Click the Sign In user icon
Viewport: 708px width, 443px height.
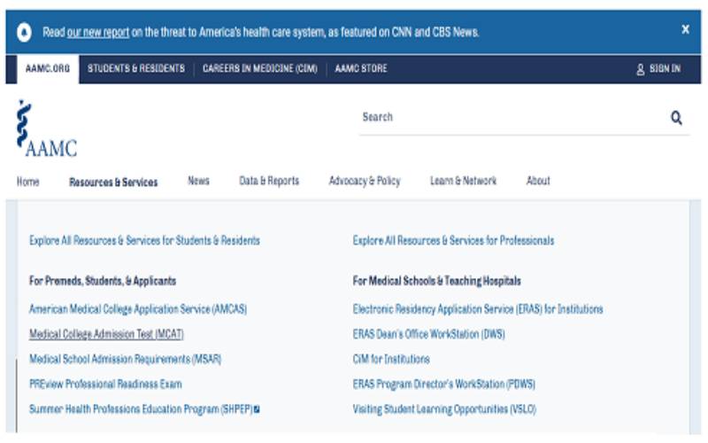pyautogui.click(x=640, y=69)
